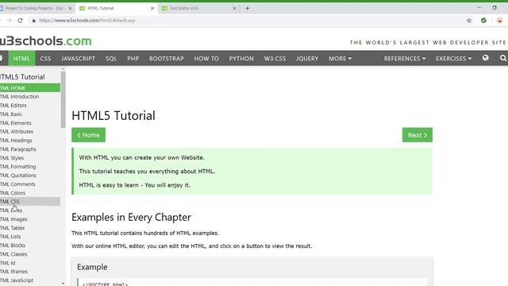Open HTML Attributes in the sidebar

[x=30, y=132]
